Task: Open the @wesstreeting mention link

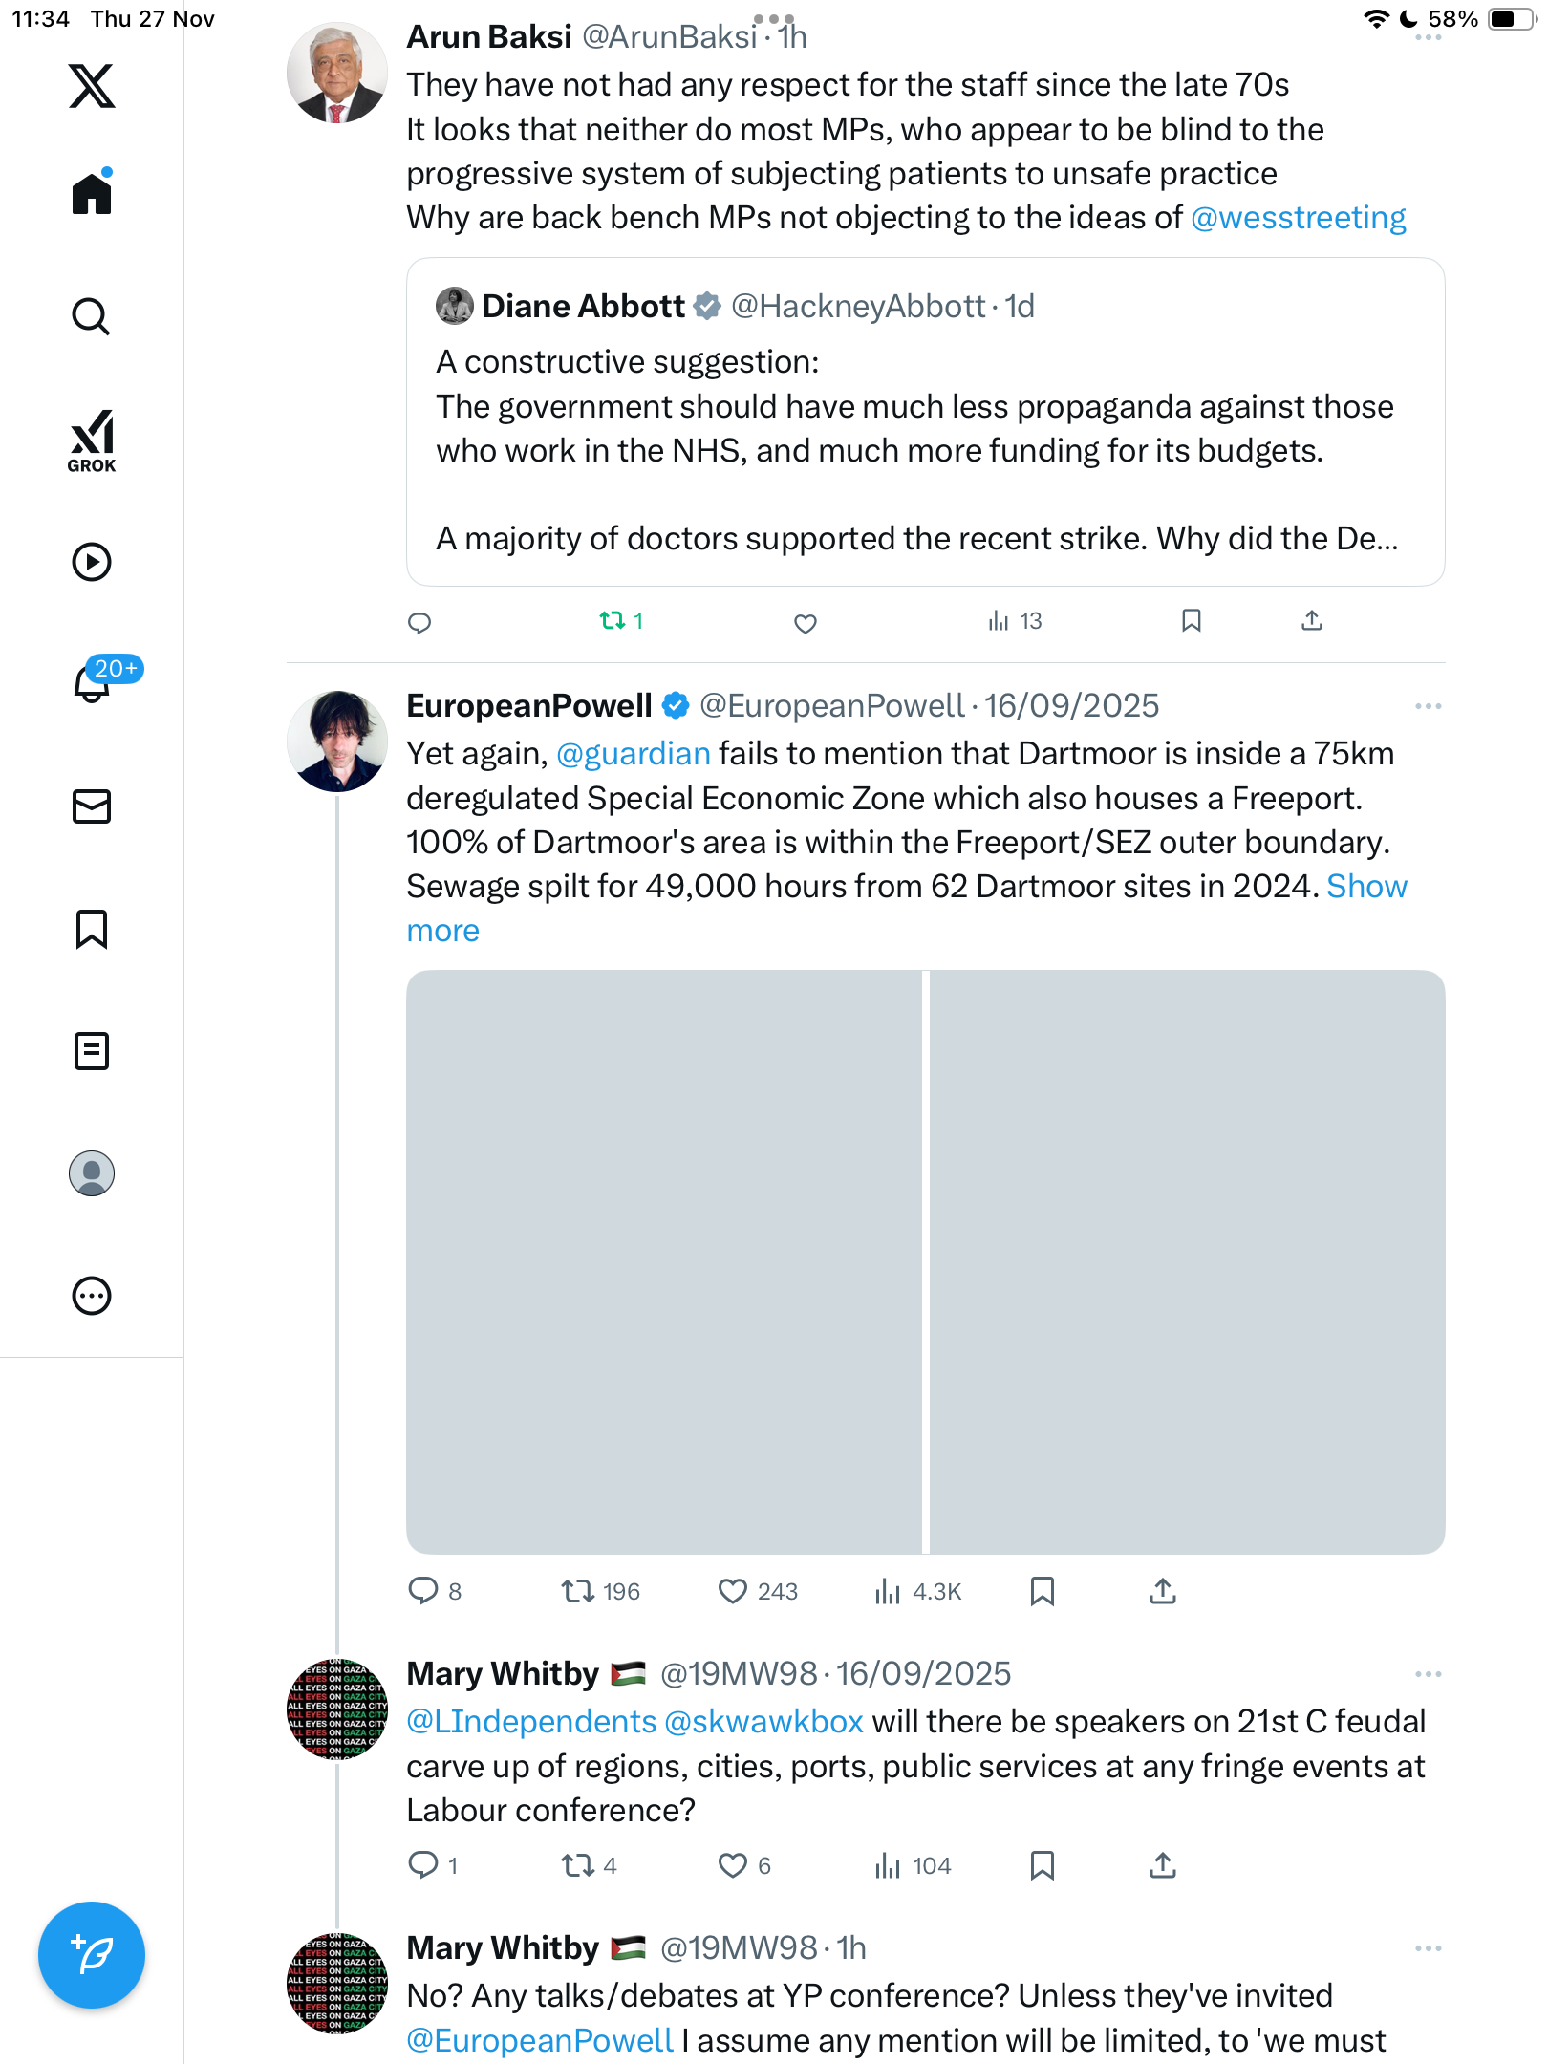Action: tap(1298, 218)
